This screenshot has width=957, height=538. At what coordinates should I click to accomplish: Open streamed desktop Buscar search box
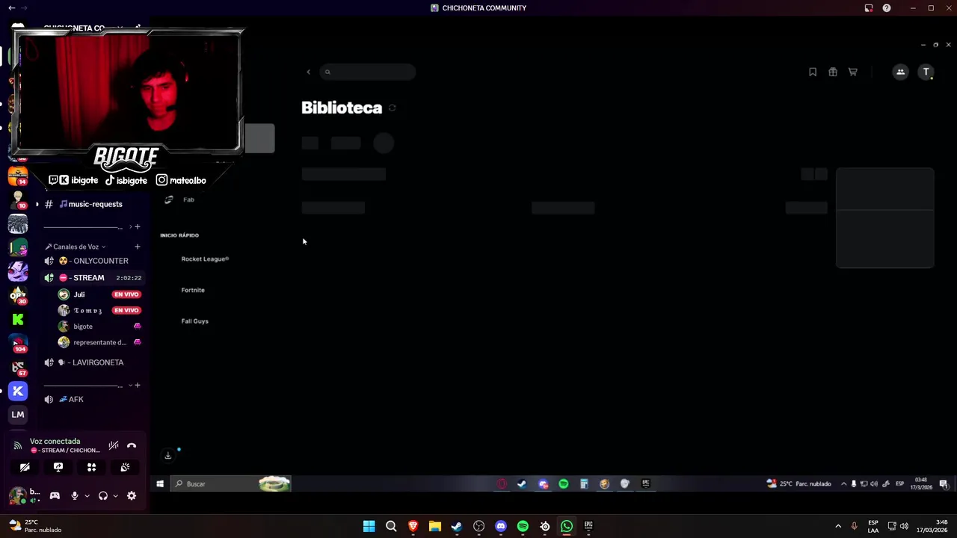point(230,484)
